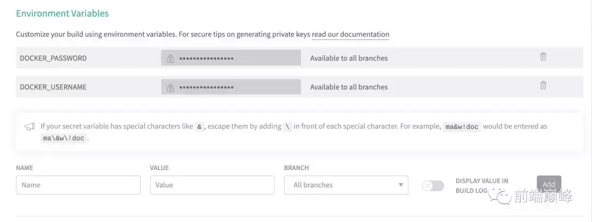Select the DOCKER_USERNAME variable name
The image size is (592, 222).
click(53, 87)
